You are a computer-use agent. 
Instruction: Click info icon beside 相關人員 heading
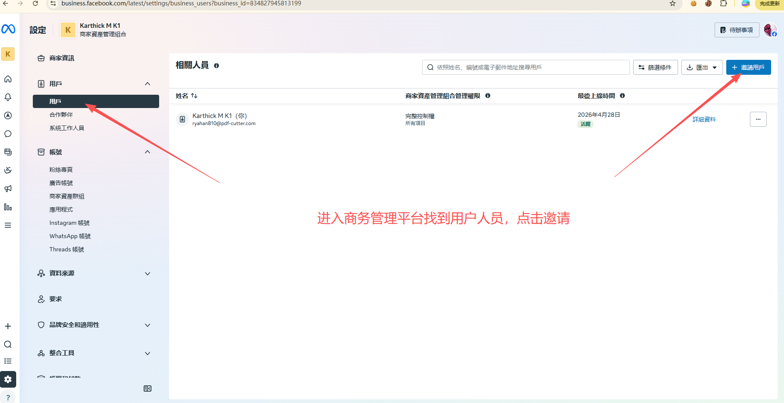point(216,66)
